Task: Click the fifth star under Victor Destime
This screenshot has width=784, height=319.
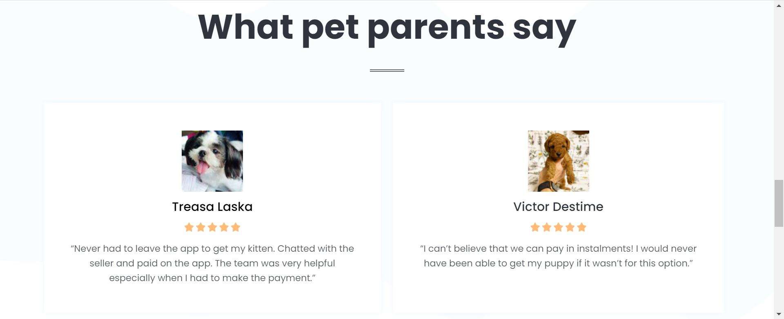Action: 582,227
